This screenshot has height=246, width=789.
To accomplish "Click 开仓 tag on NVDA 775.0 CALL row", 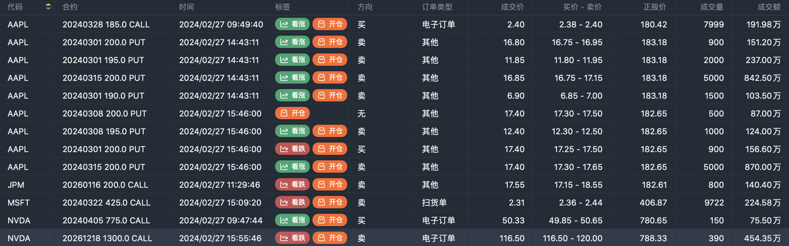I will (330, 220).
